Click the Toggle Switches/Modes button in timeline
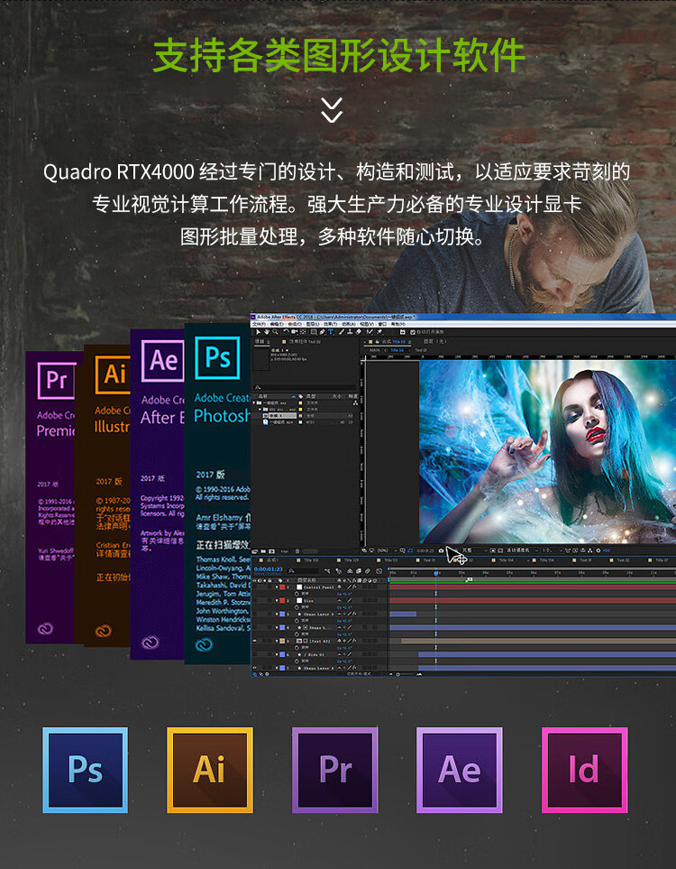 [x=360, y=674]
